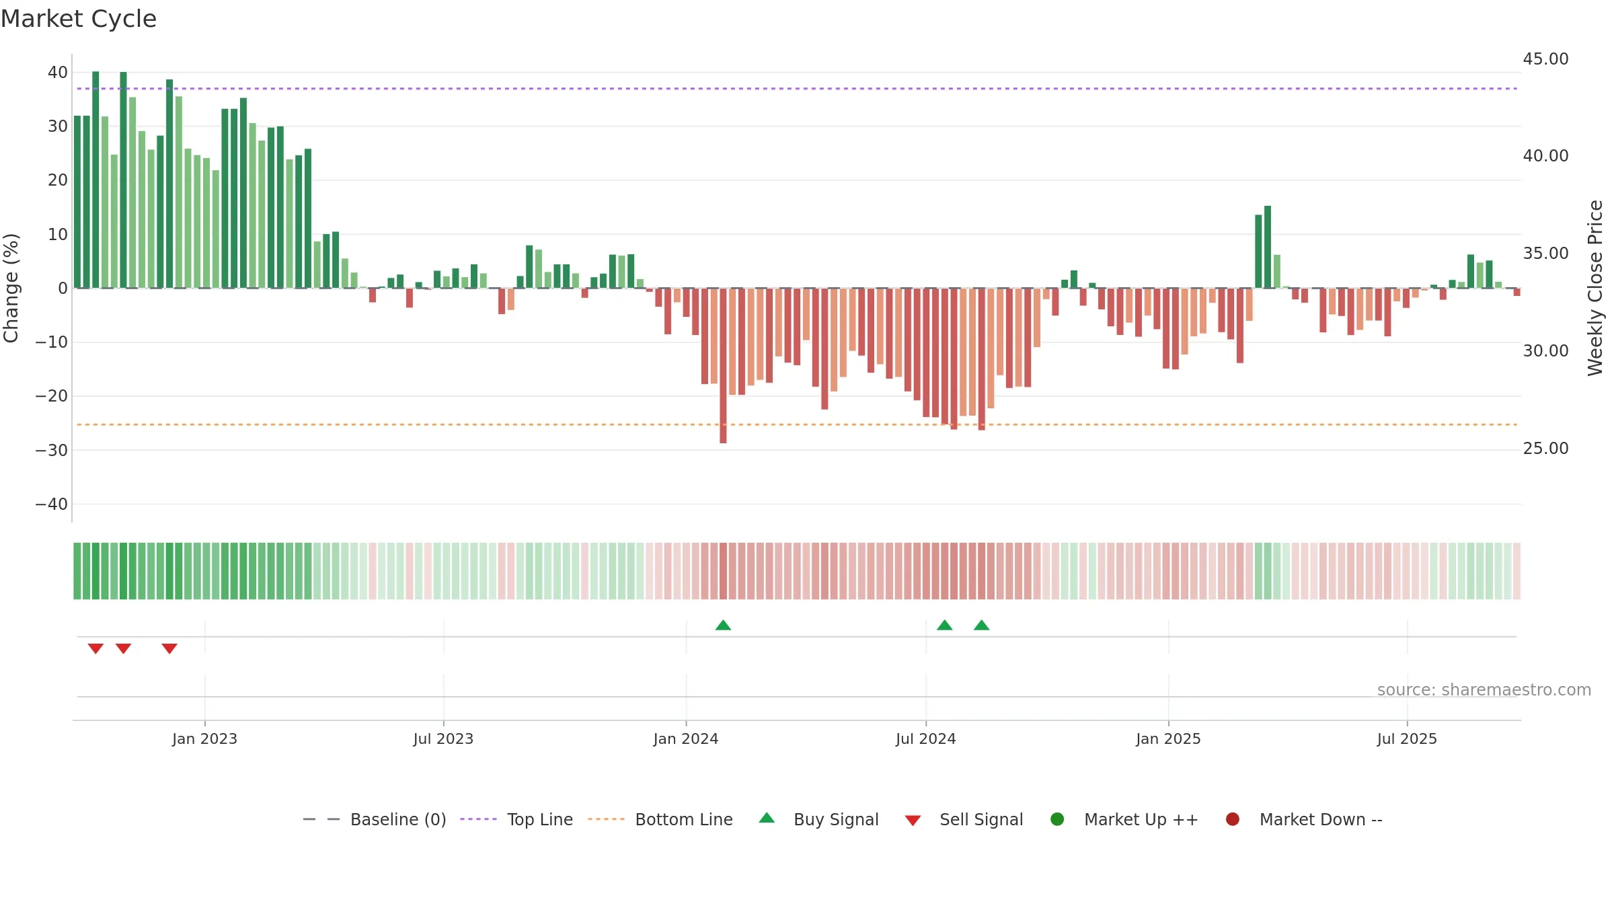Select the first buy signal triangle after Jul 2024
This screenshot has height=908, width=1614.
pyautogui.click(x=945, y=625)
